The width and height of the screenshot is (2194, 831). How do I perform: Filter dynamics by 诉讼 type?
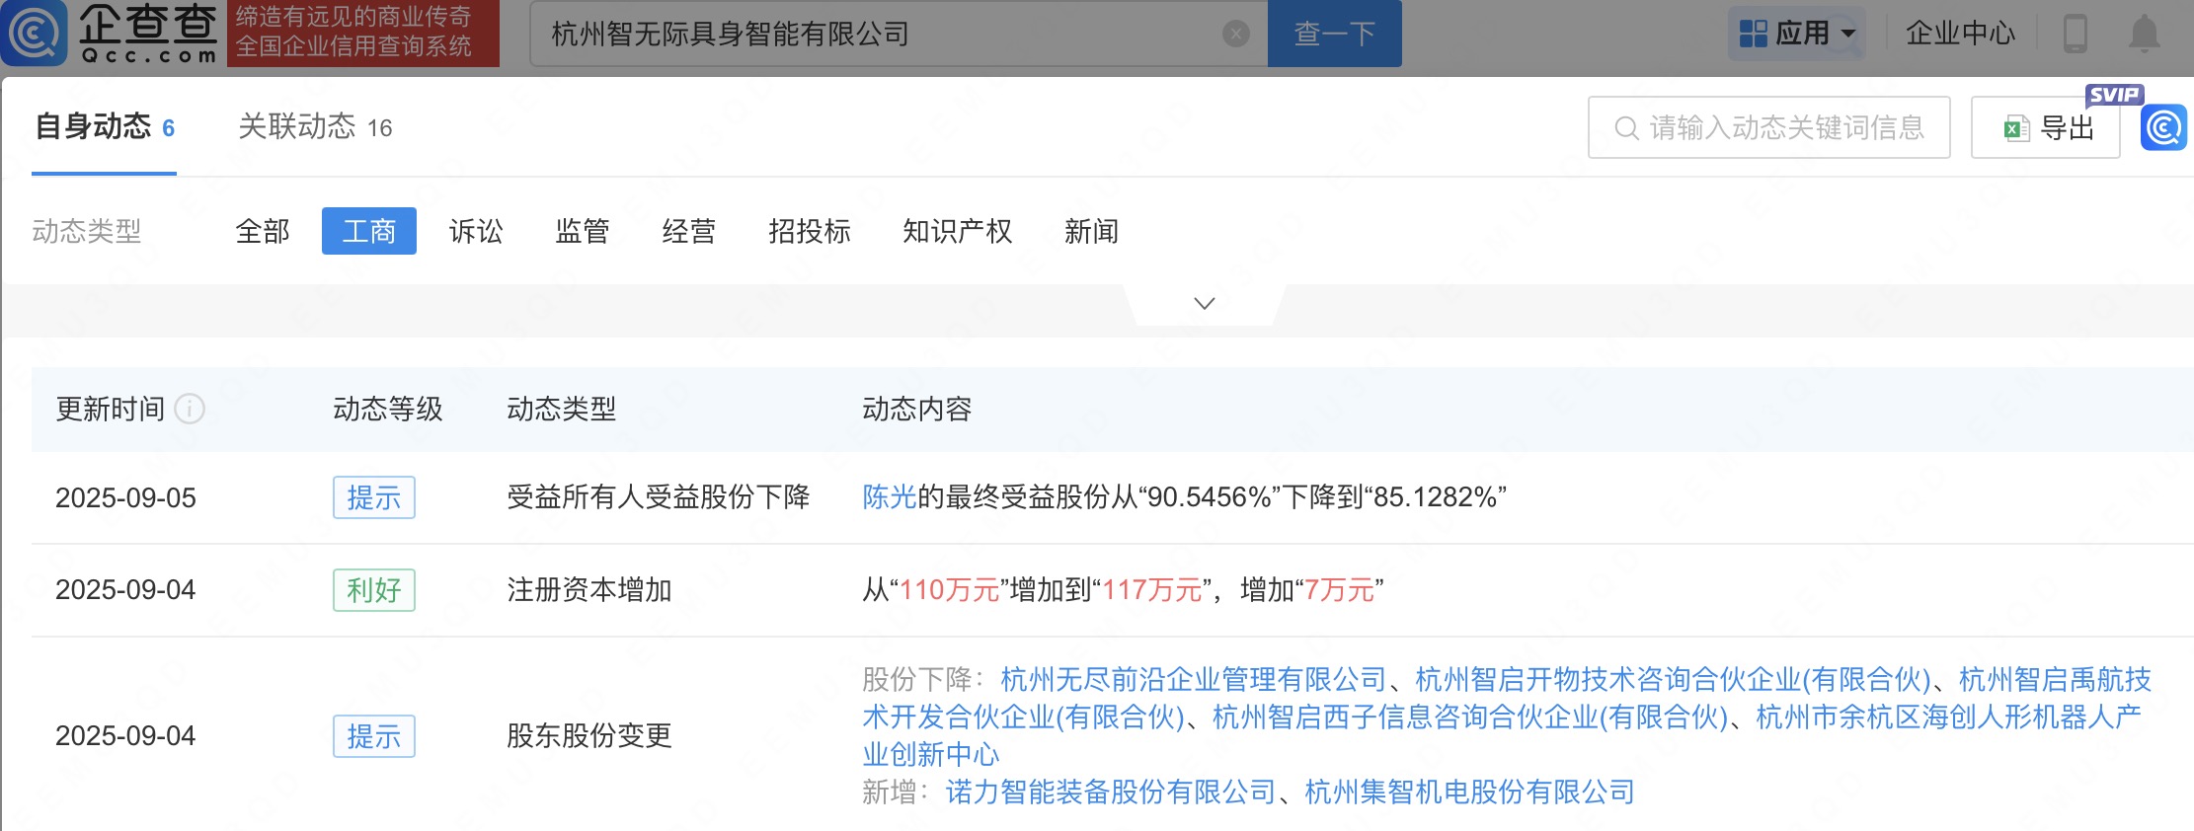476,232
